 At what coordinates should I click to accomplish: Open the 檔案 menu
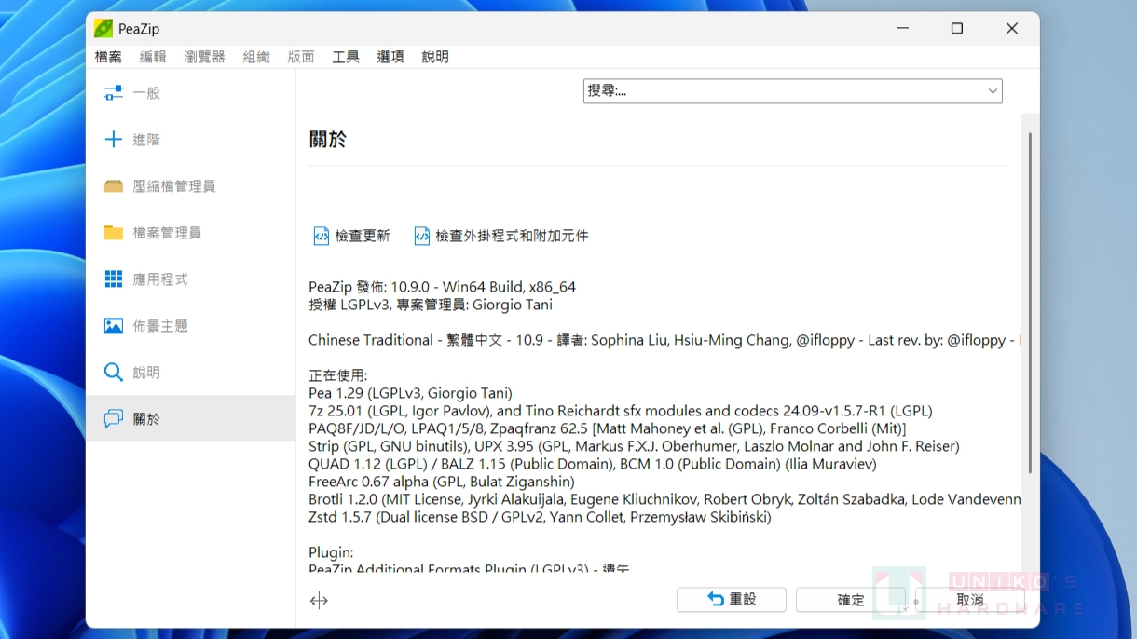[x=108, y=57]
